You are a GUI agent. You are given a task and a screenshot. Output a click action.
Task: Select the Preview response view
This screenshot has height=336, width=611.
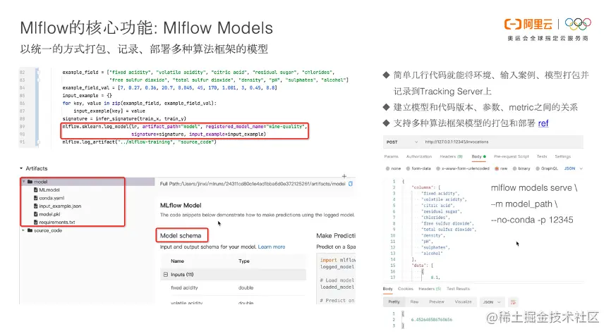click(x=437, y=301)
